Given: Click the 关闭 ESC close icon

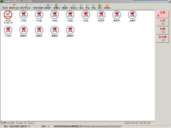Looking at the screenshot, I should (107, 7).
